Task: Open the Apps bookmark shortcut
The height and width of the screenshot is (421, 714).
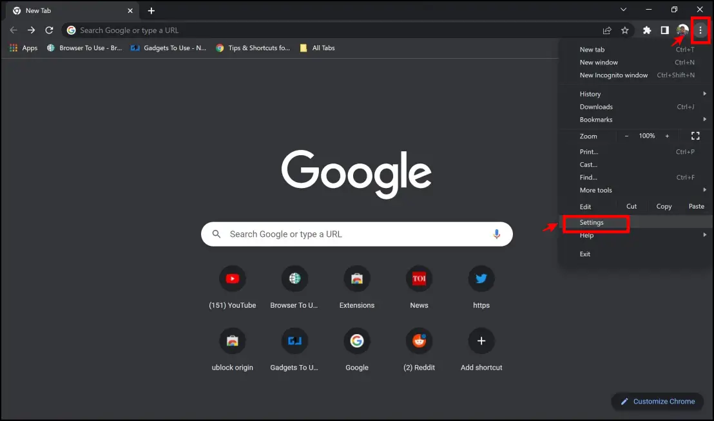Action: 24,48
